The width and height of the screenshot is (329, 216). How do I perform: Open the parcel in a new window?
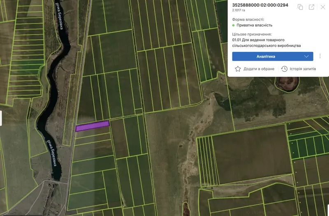coord(311,7)
